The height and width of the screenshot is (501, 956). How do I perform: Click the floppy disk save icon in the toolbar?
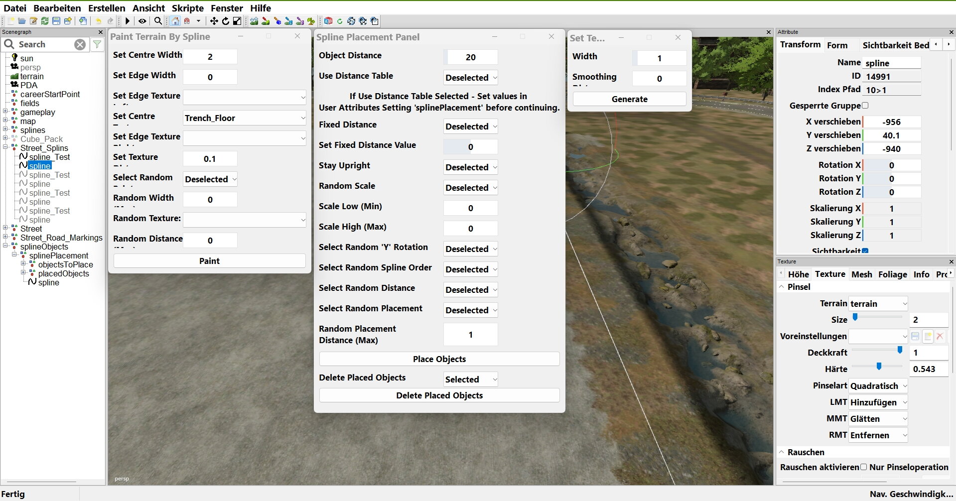click(56, 21)
